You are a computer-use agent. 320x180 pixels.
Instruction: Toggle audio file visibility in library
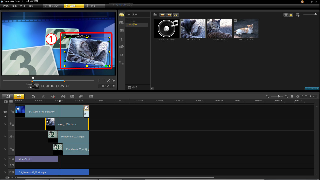176,15
